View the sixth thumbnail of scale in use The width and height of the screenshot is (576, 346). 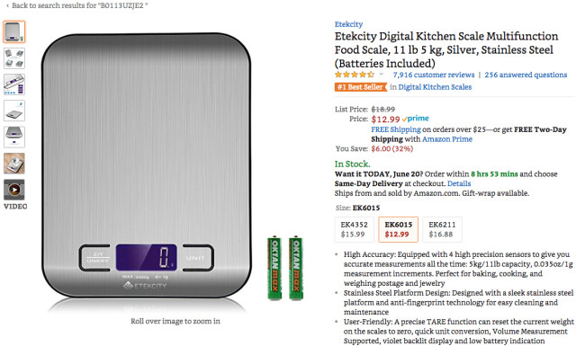tap(14, 164)
